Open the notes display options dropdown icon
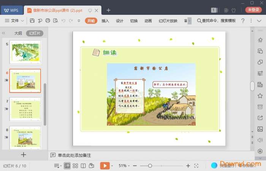This screenshot has height=171, width=266. pos(57,166)
